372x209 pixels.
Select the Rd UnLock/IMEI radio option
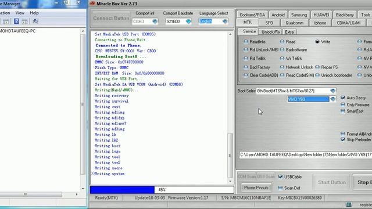tap(246, 50)
